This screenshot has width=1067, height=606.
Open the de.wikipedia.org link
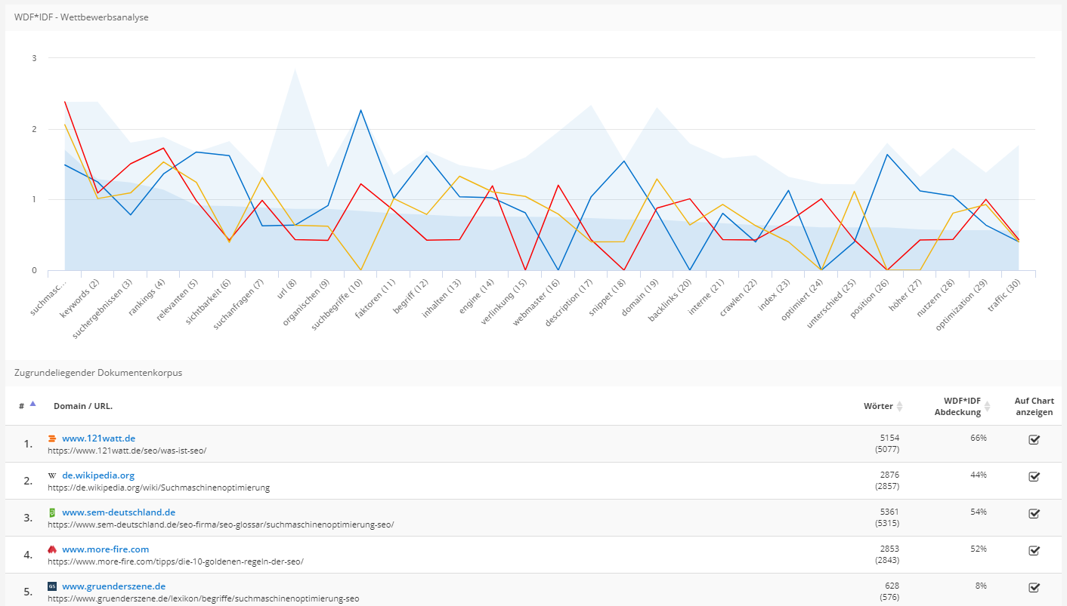tap(98, 475)
